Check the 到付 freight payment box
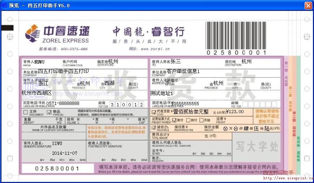314x183 pixels. (x=188, y=120)
